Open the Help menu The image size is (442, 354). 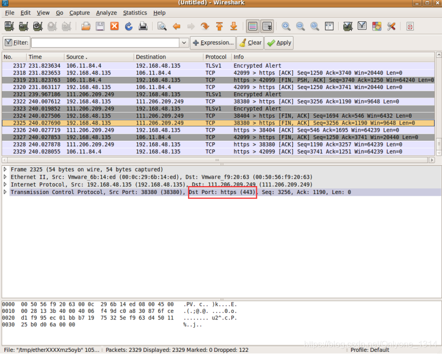[x=159, y=13]
